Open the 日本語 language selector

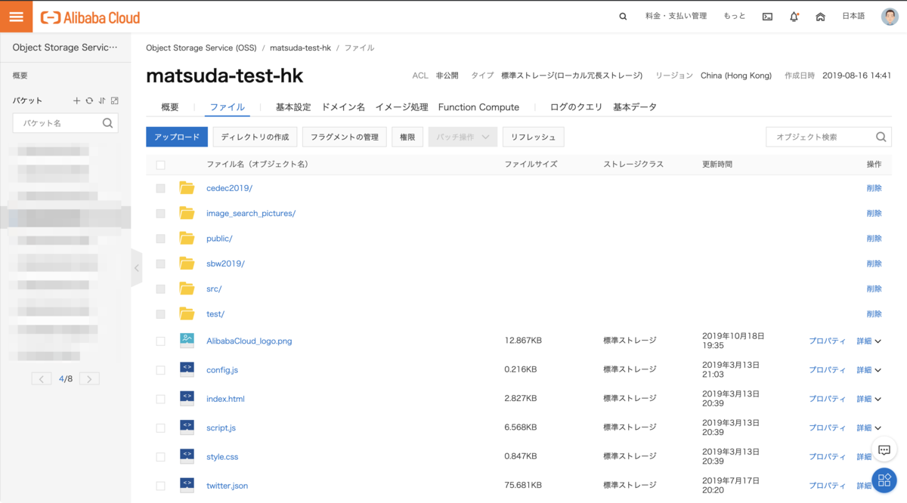[853, 17]
